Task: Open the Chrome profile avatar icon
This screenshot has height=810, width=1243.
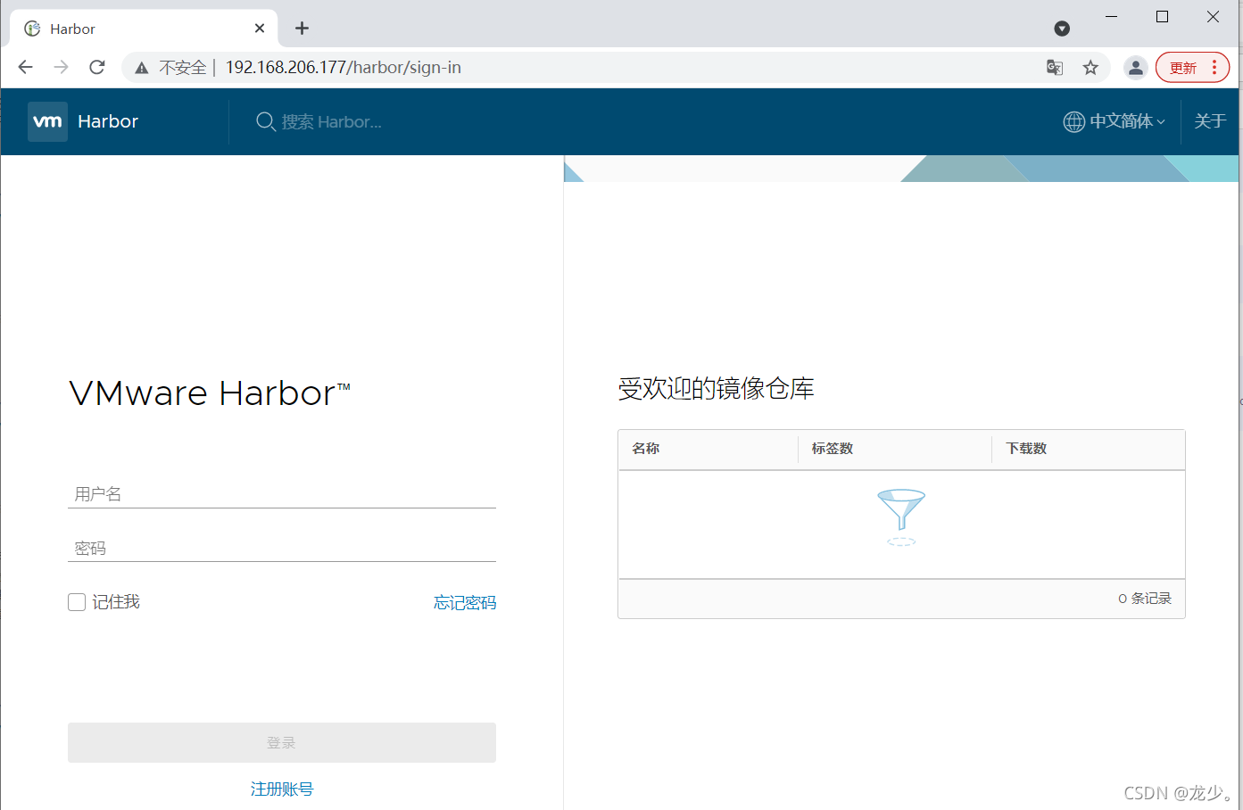Action: [1135, 68]
